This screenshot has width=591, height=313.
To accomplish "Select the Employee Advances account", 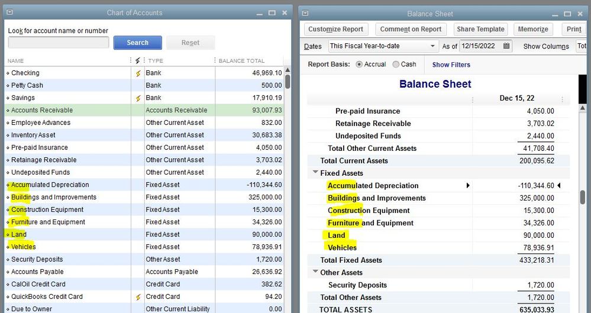I will [x=144, y=122].
